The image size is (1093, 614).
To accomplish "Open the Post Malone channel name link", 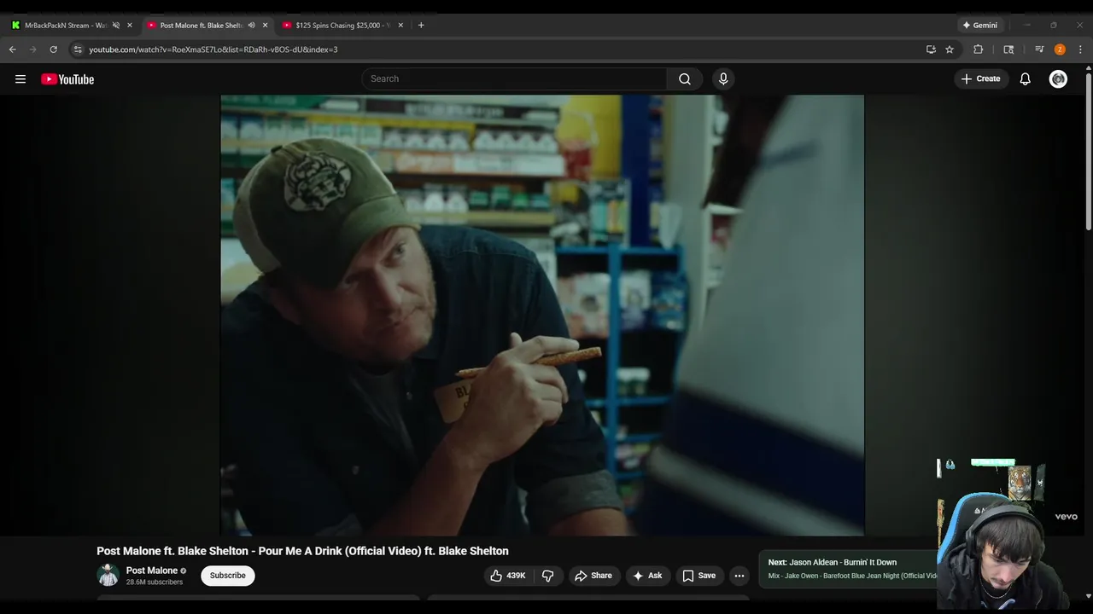I will [152, 571].
